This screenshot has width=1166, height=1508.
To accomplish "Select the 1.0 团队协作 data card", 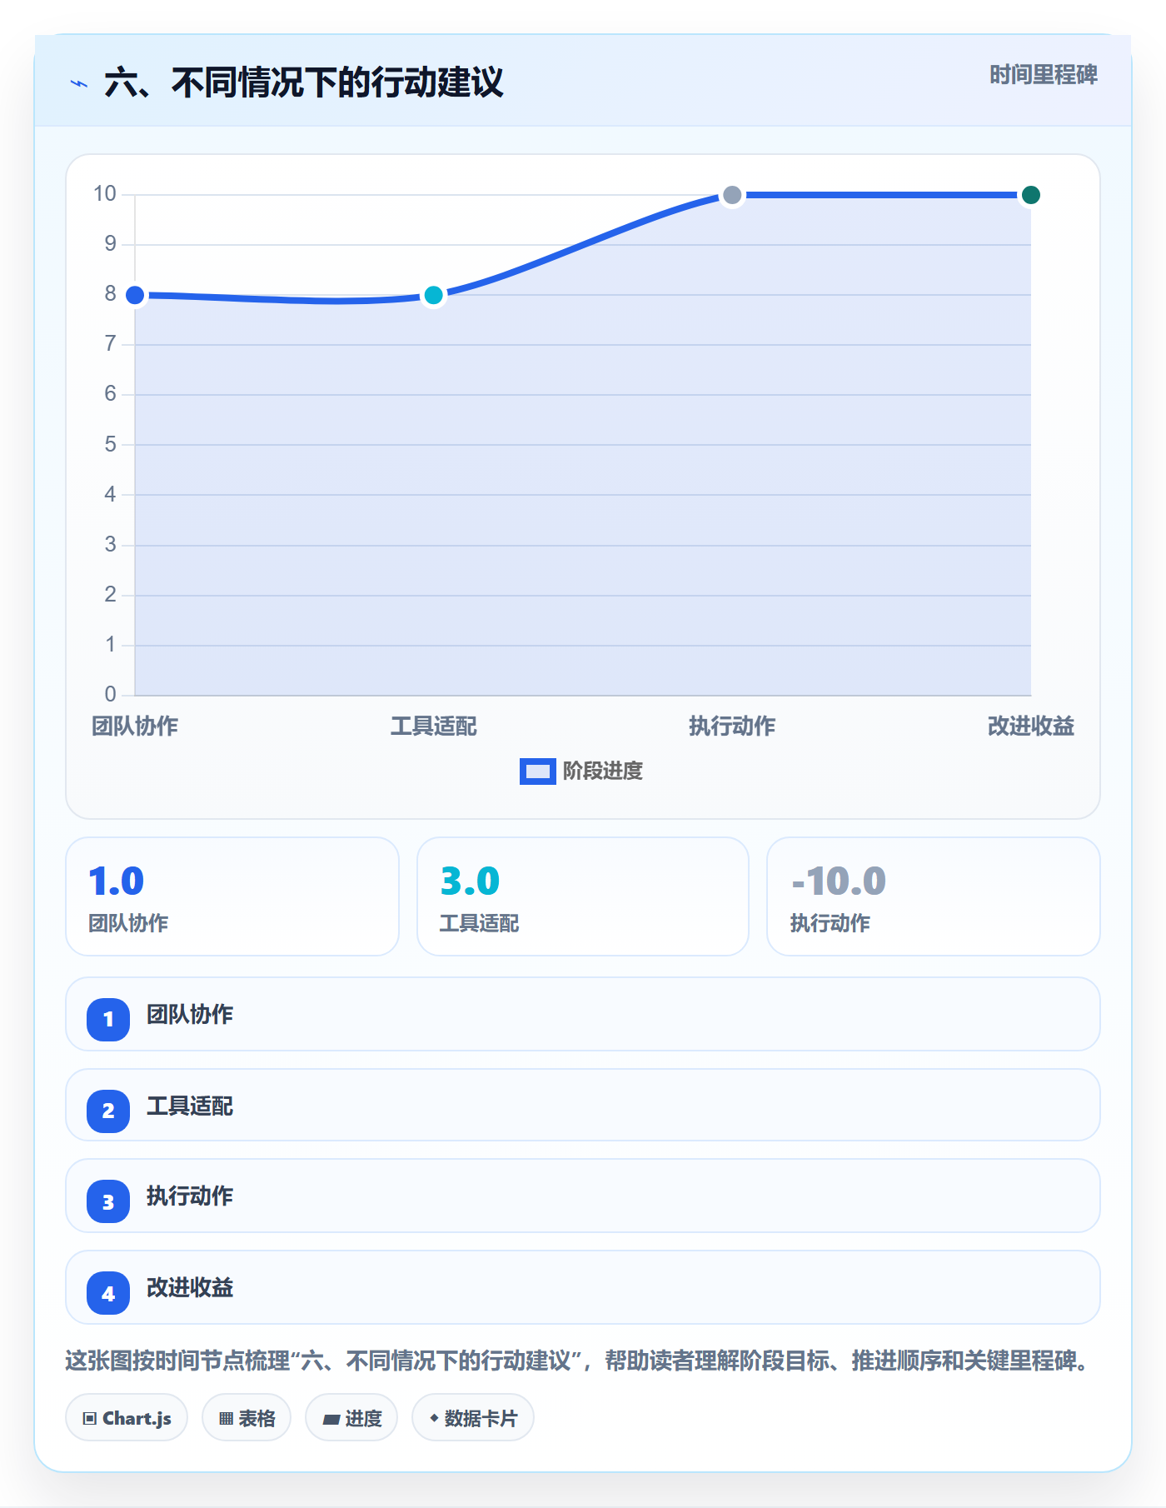I will coord(232,896).
